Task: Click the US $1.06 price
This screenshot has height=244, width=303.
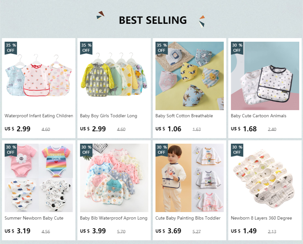Action: [x=168, y=129]
